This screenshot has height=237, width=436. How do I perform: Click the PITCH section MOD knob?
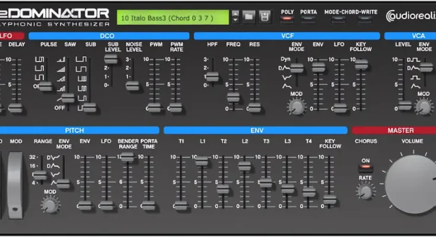click(x=50, y=204)
